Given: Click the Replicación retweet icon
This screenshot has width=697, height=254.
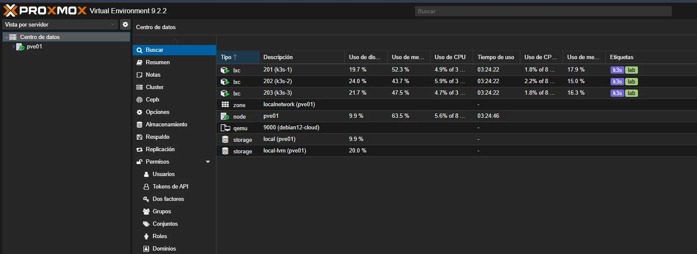Looking at the screenshot, I should (139, 149).
